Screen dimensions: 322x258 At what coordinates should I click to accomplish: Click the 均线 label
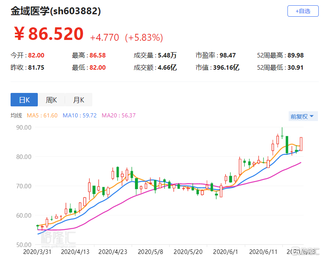click(x=16, y=115)
